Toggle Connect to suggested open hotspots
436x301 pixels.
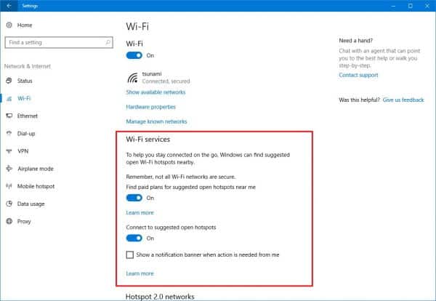coord(134,238)
